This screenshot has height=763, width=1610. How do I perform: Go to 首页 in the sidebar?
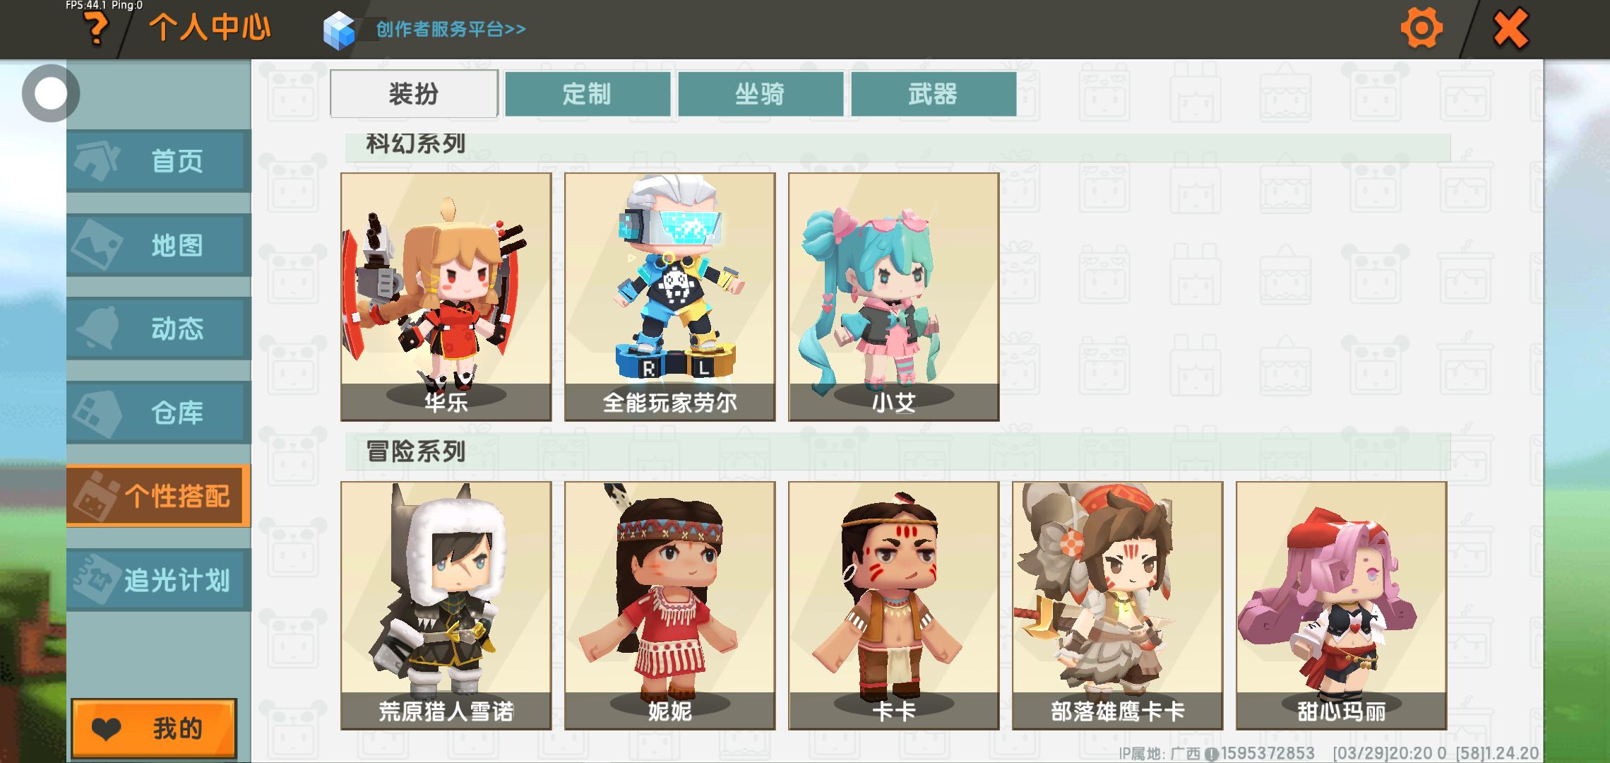click(159, 160)
